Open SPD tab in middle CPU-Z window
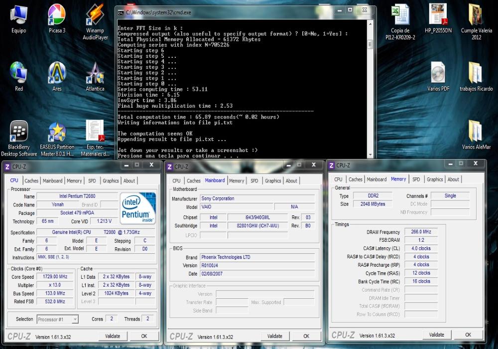Screen dimensions: 498x349 pos(254,180)
